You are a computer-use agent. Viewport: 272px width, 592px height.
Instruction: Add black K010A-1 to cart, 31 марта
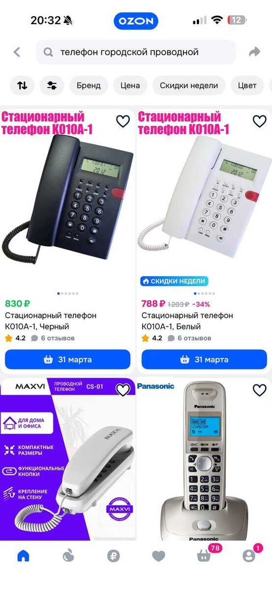tap(68, 360)
